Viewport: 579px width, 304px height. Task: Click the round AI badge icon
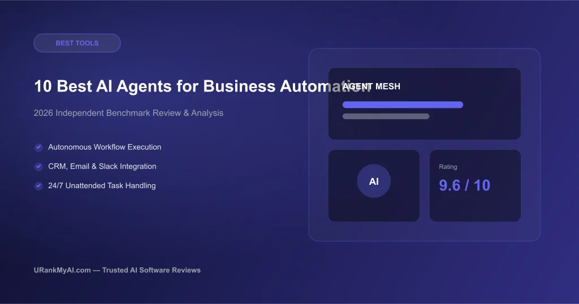(x=374, y=181)
